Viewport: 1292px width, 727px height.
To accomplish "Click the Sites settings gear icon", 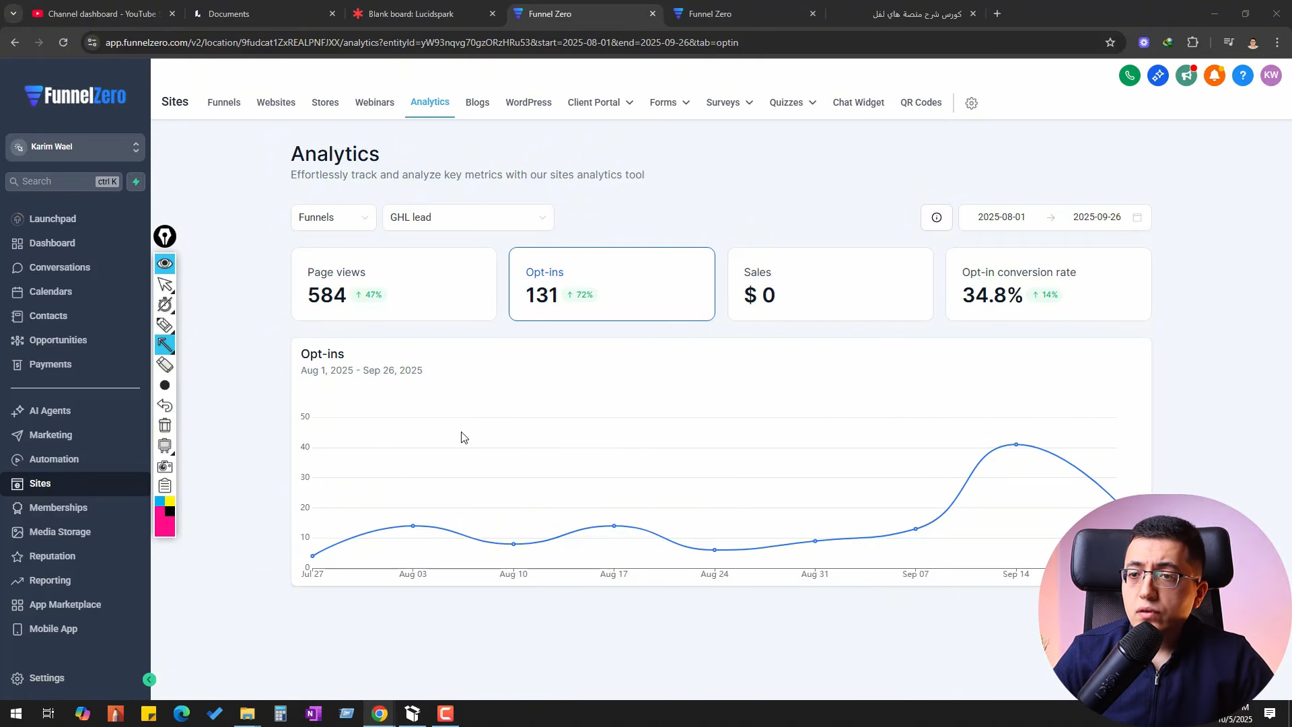I will 971,103.
